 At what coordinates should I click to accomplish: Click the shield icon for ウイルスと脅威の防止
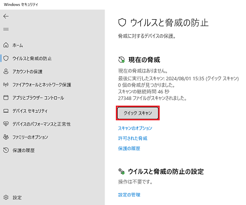6,58
